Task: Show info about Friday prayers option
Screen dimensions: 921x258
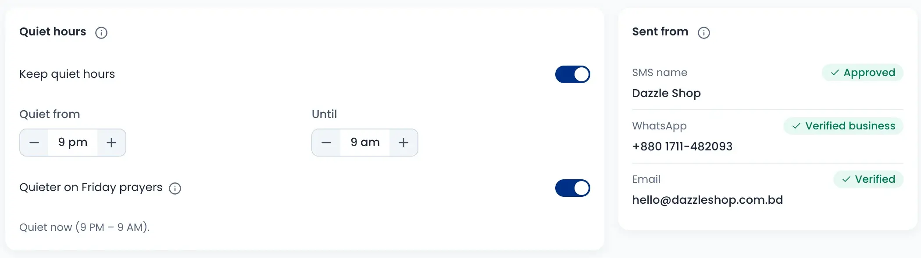Action: [x=175, y=188]
